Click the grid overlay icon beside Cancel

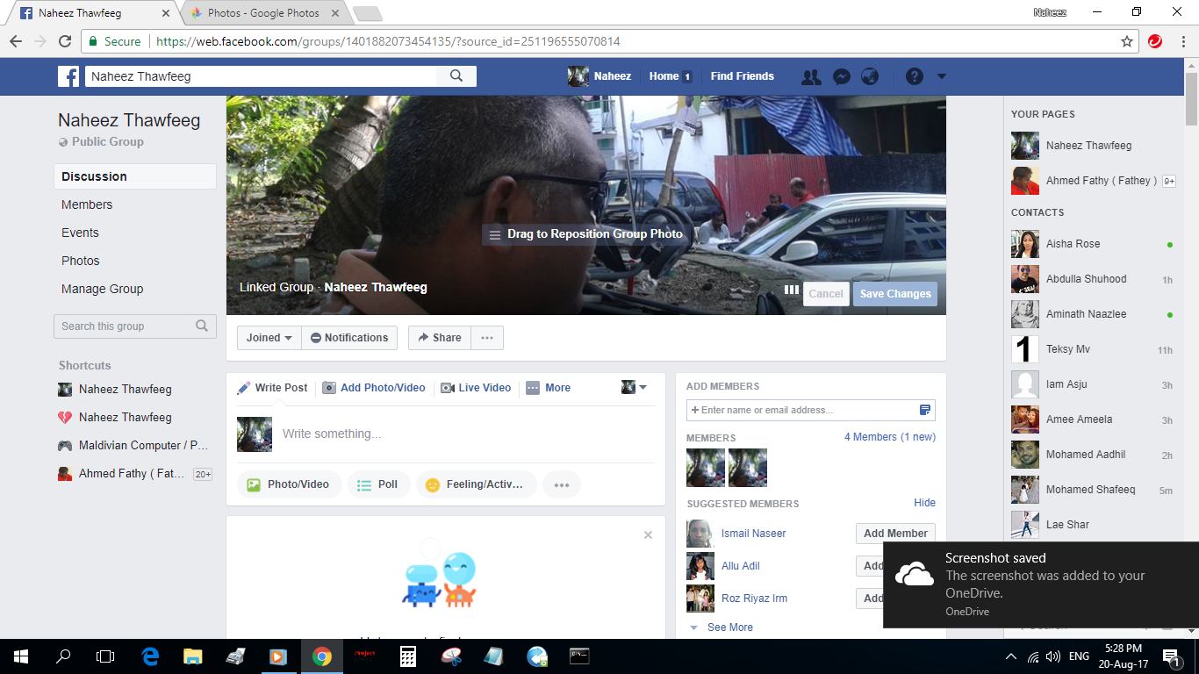tap(791, 290)
